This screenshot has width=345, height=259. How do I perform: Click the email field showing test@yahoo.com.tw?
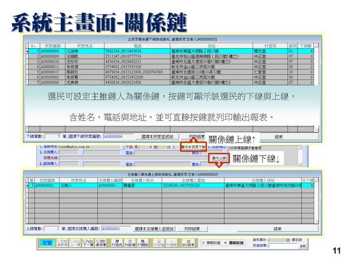tap(89, 147)
